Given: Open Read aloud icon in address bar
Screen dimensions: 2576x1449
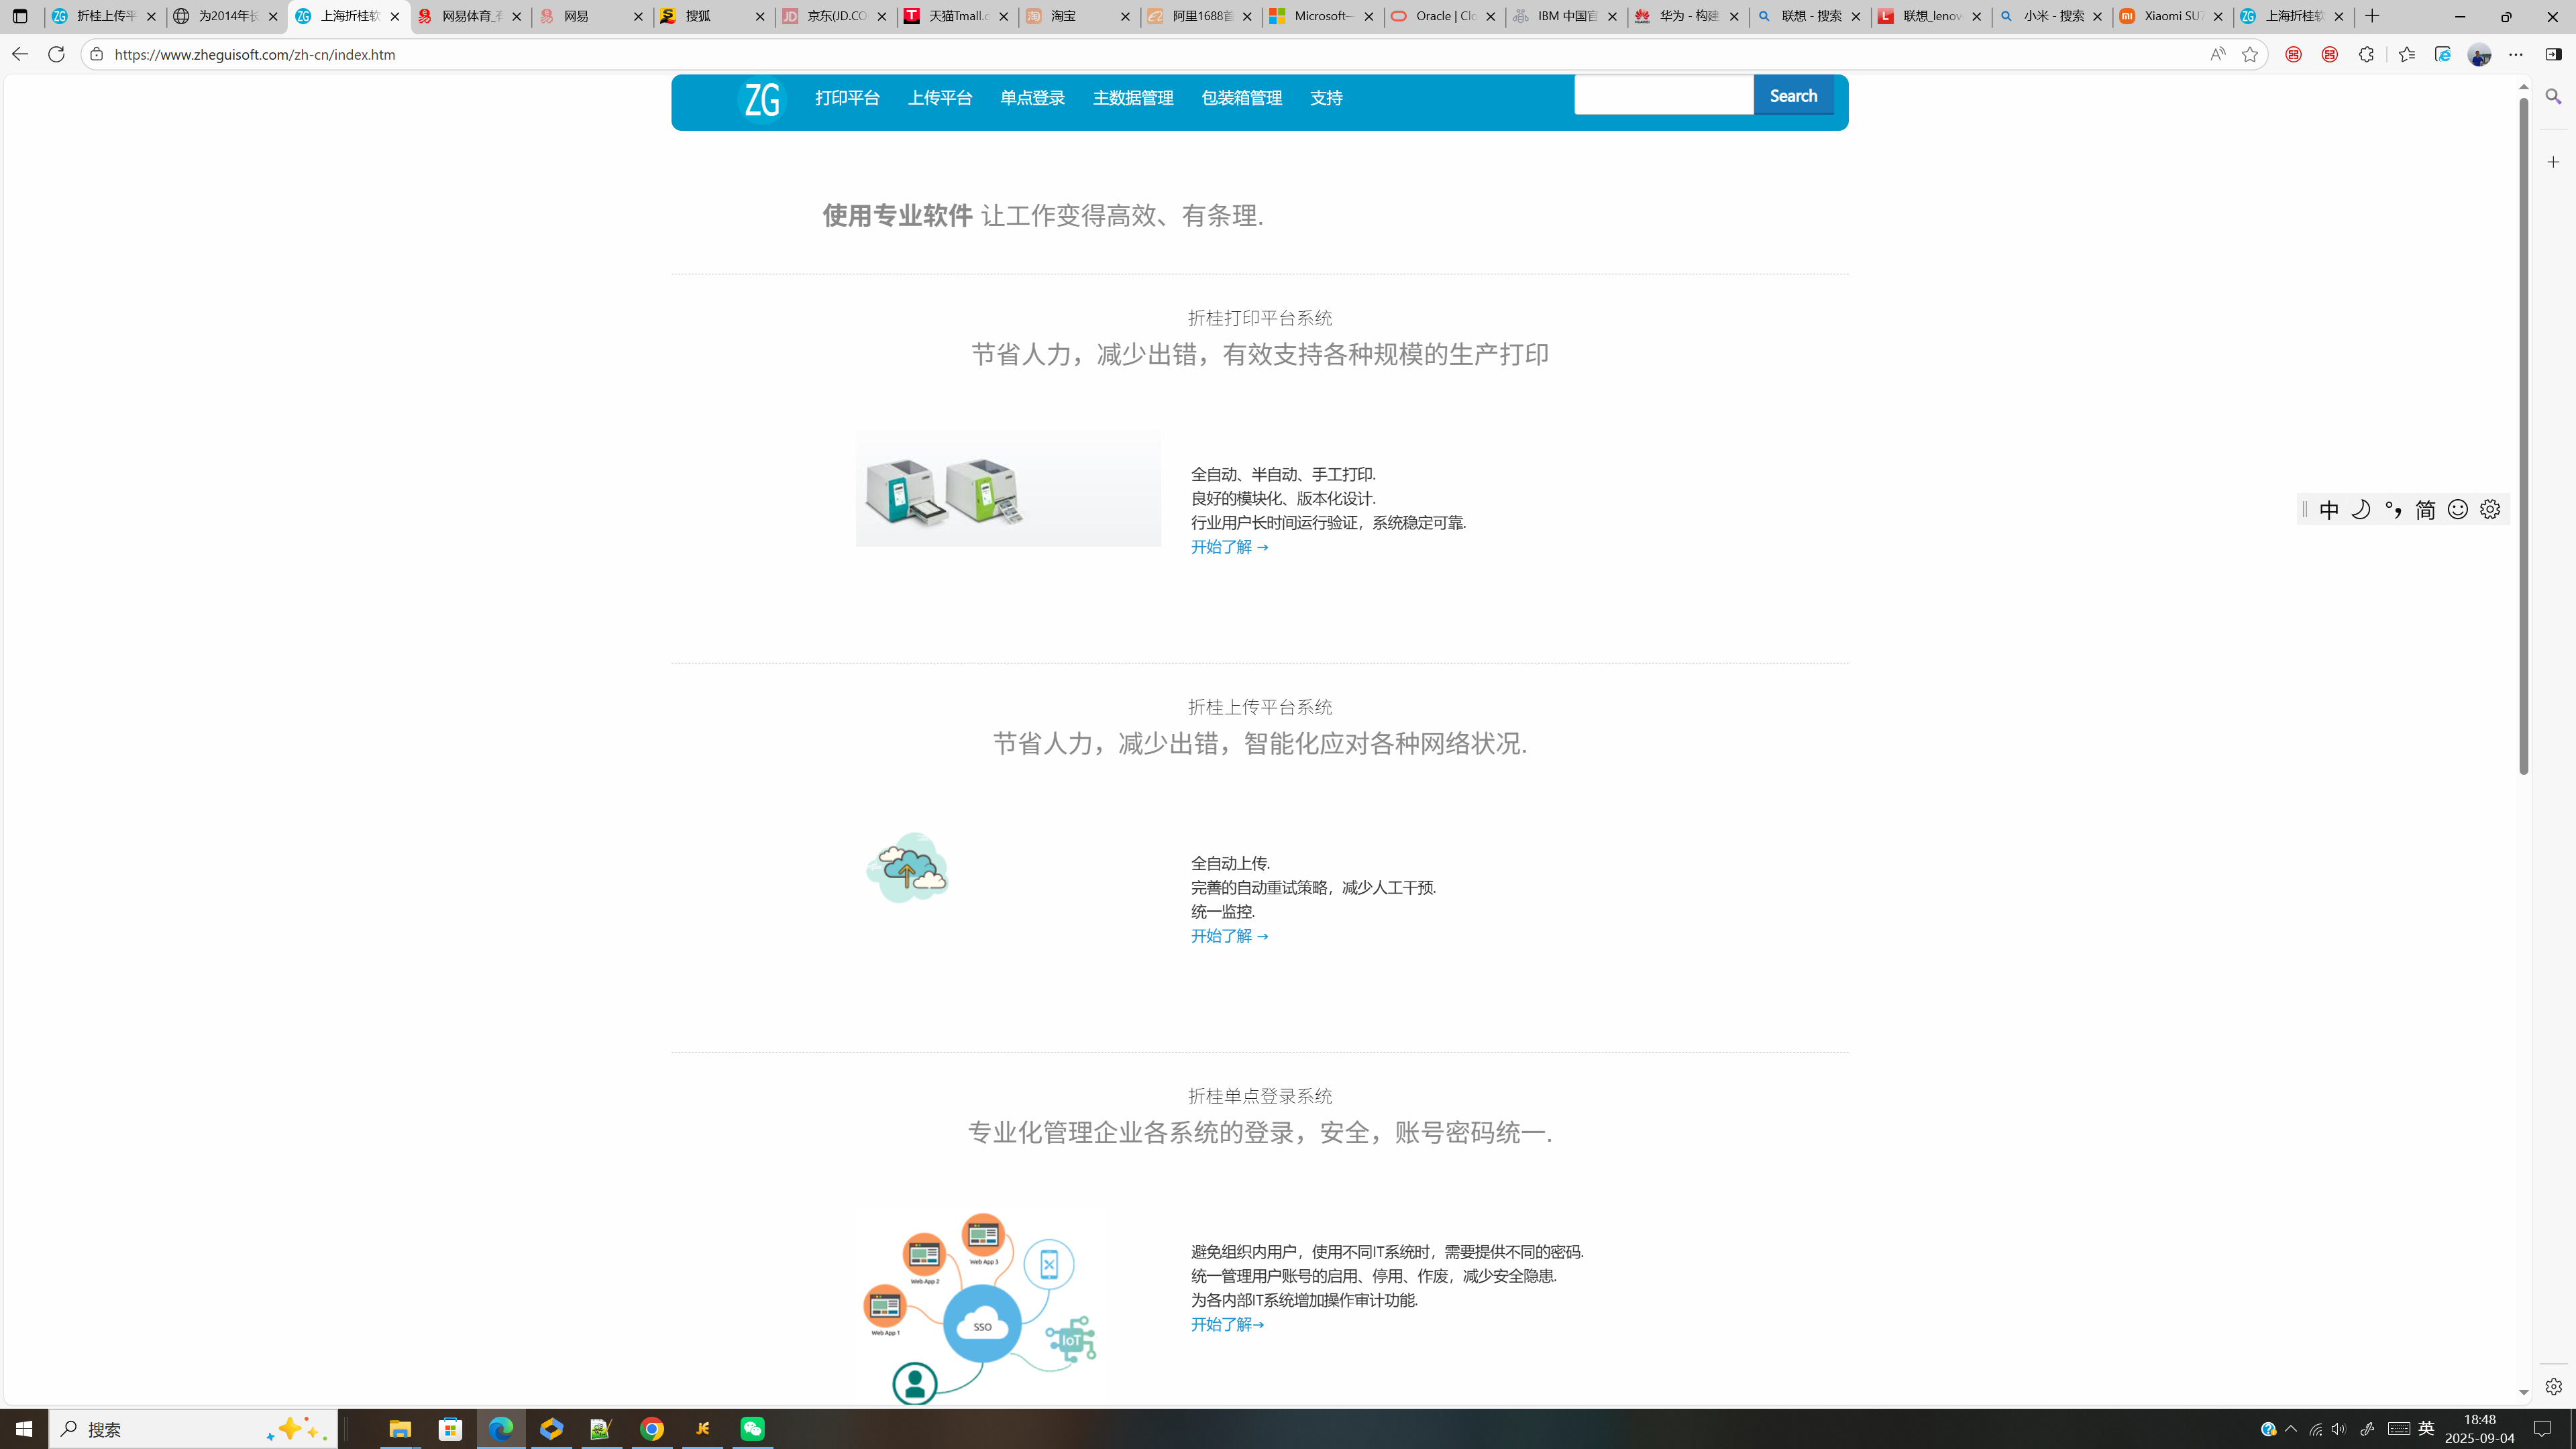Looking at the screenshot, I should click(x=2217, y=54).
